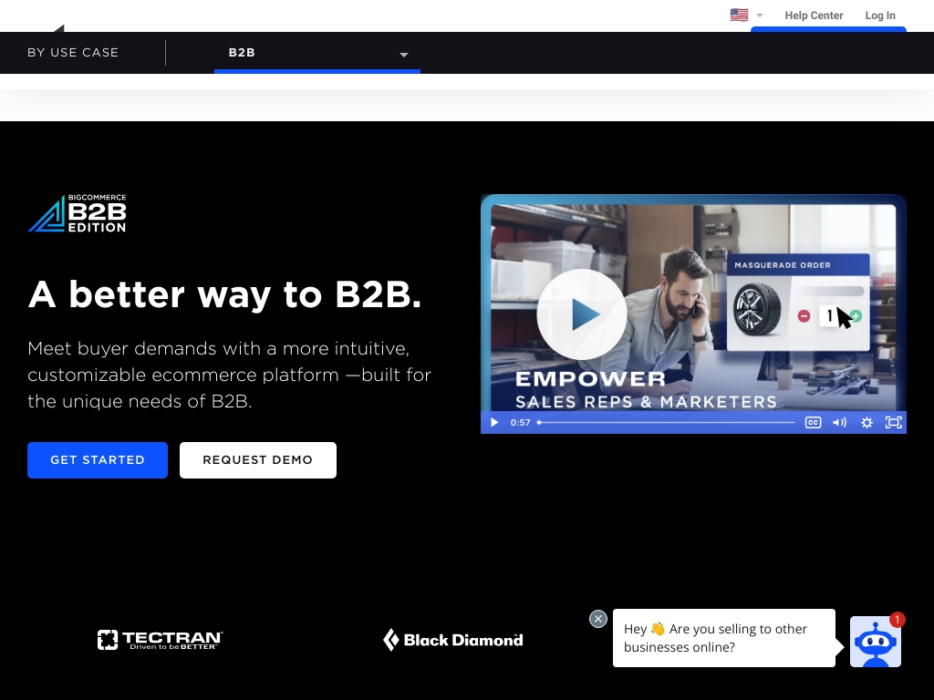Open the Help Center link
Viewport: 934px width, 700px height.
click(x=814, y=15)
